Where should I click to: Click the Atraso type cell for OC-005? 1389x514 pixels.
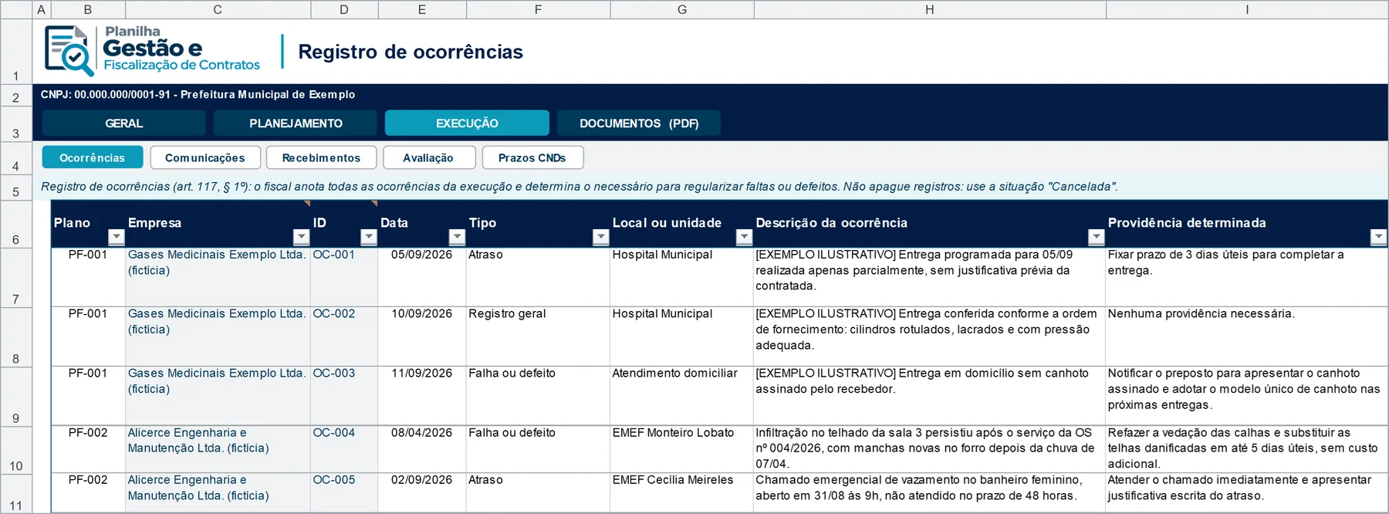click(538, 492)
